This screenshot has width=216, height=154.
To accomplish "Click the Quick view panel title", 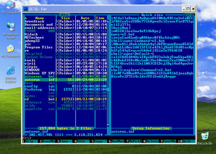I will tap(152, 15).
